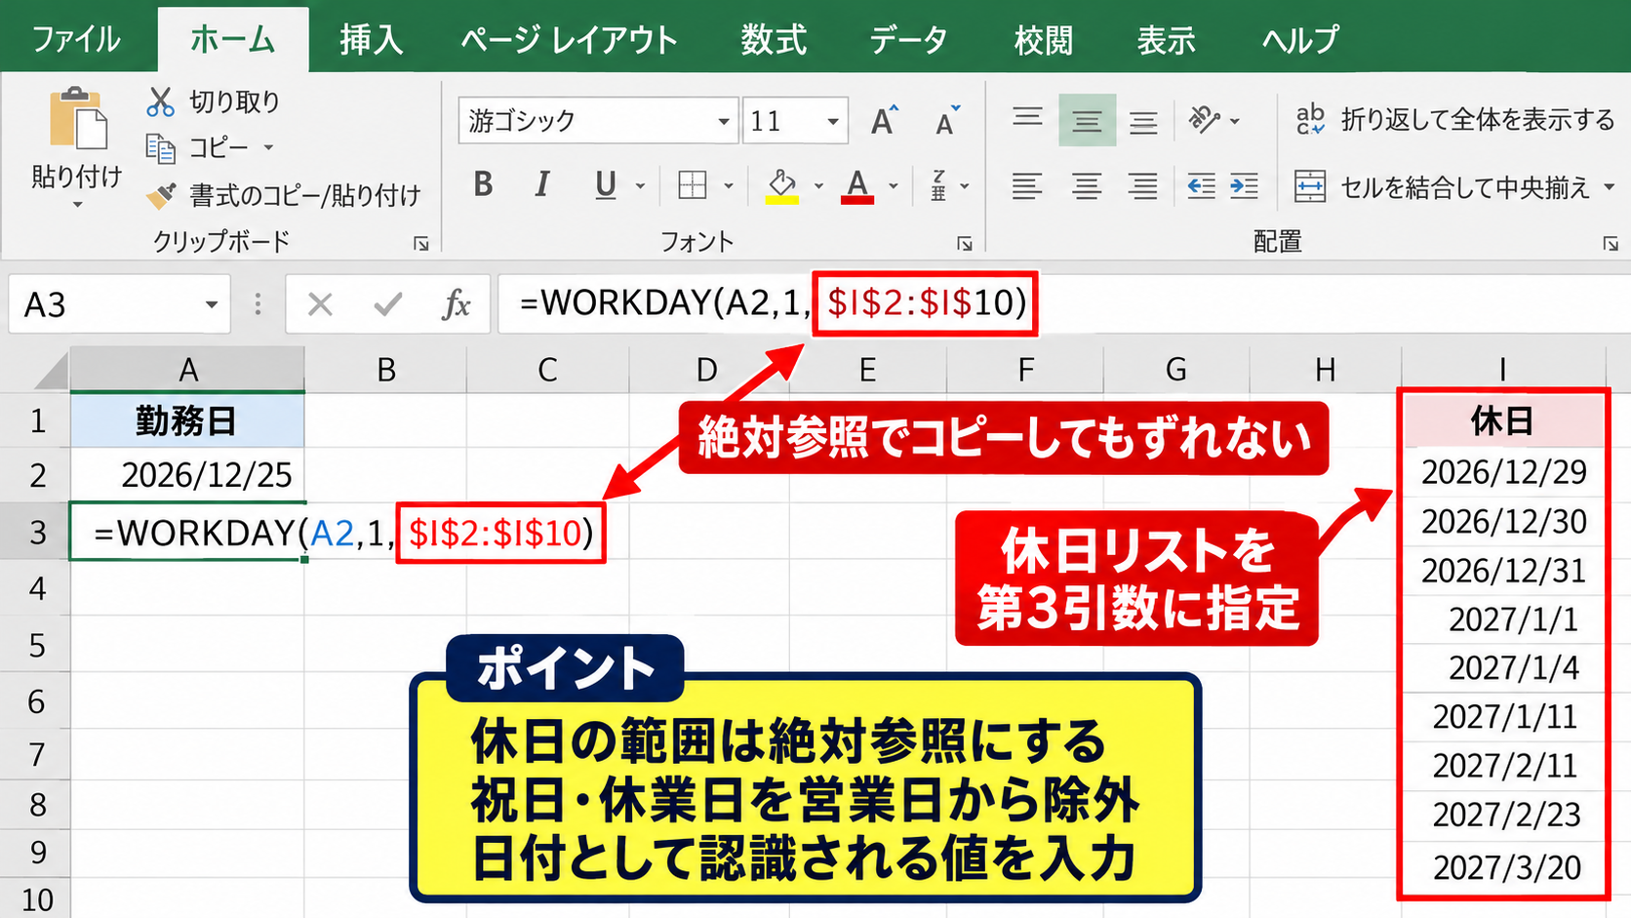
Task: Open the font name dropdown 游ゴシック
Action: (724, 122)
